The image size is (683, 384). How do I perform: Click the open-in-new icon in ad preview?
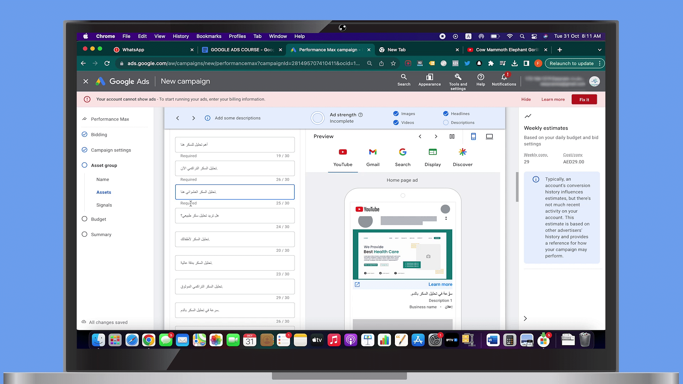point(357,284)
